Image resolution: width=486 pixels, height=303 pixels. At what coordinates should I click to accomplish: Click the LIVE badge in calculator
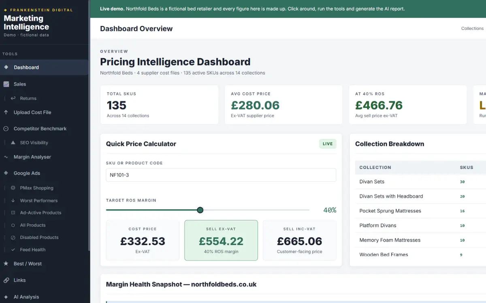(x=328, y=144)
